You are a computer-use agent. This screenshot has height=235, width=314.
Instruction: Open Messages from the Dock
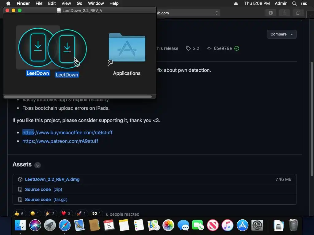tap(183, 226)
